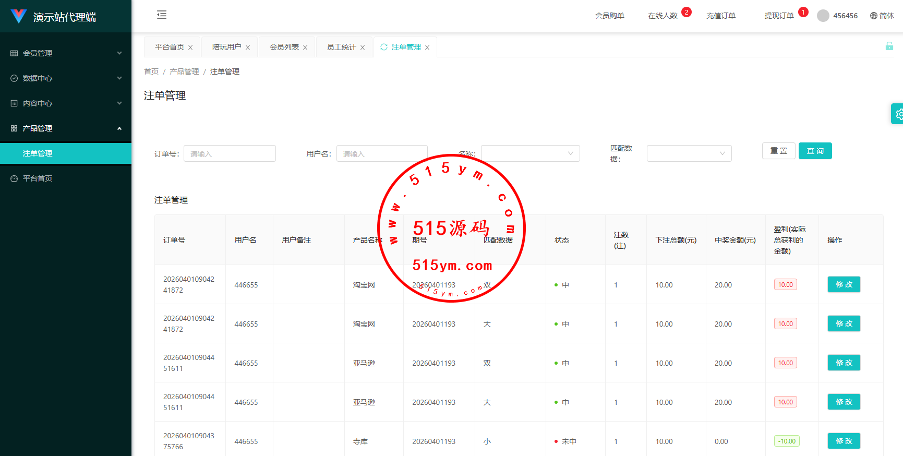Screen dimensions: 903x456
Task: Click the sidebar collapse hamburger icon
Action: 162,15
